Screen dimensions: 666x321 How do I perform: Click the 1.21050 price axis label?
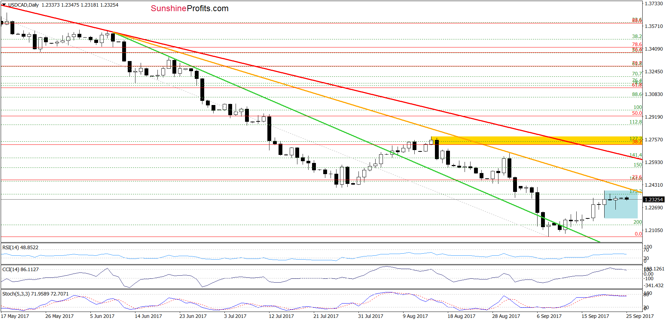653,230
